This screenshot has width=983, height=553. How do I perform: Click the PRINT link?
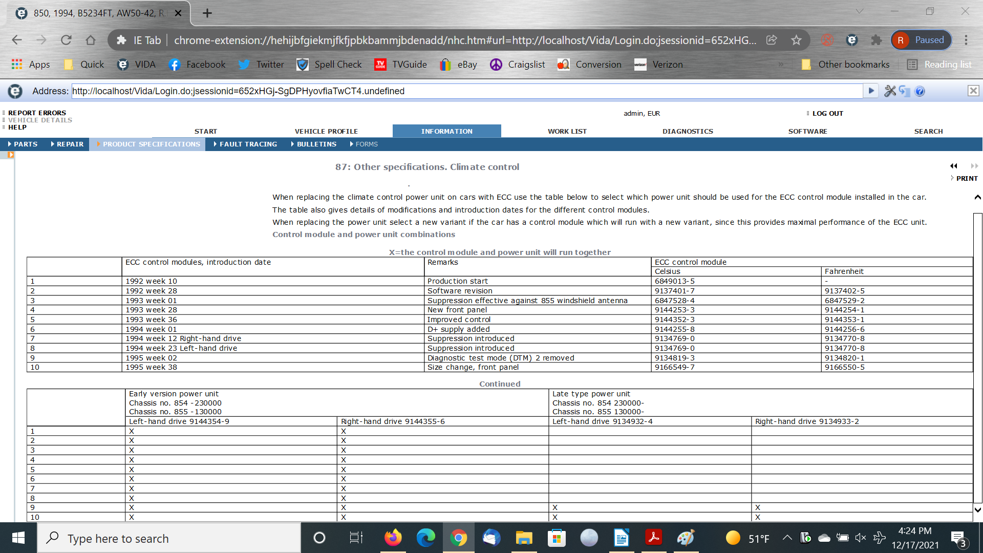(967, 179)
